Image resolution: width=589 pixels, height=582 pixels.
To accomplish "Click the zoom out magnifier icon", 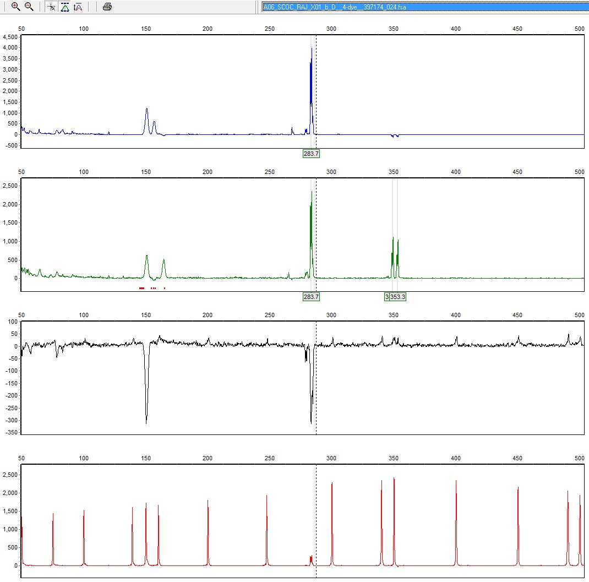I will [29, 7].
